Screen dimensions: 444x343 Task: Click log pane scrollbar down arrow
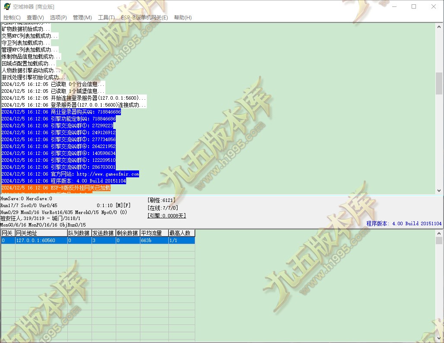pyautogui.click(x=439, y=191)
